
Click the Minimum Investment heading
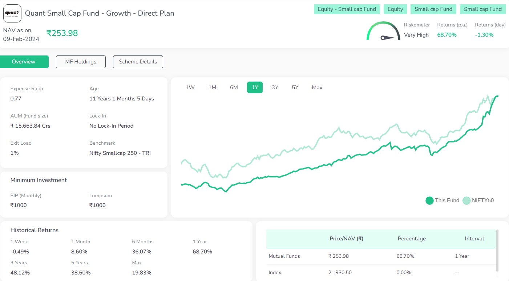coord(39,180)
